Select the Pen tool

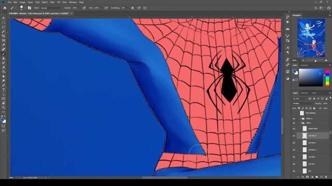4,85
